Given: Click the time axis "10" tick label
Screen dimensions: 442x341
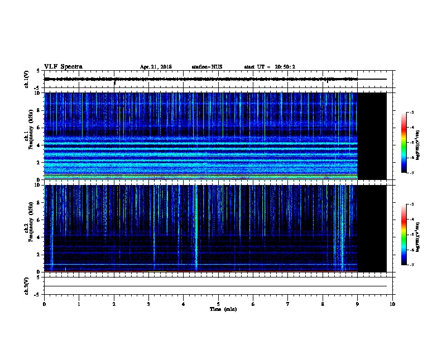Looking at the screenshot, I should (392, 304).
